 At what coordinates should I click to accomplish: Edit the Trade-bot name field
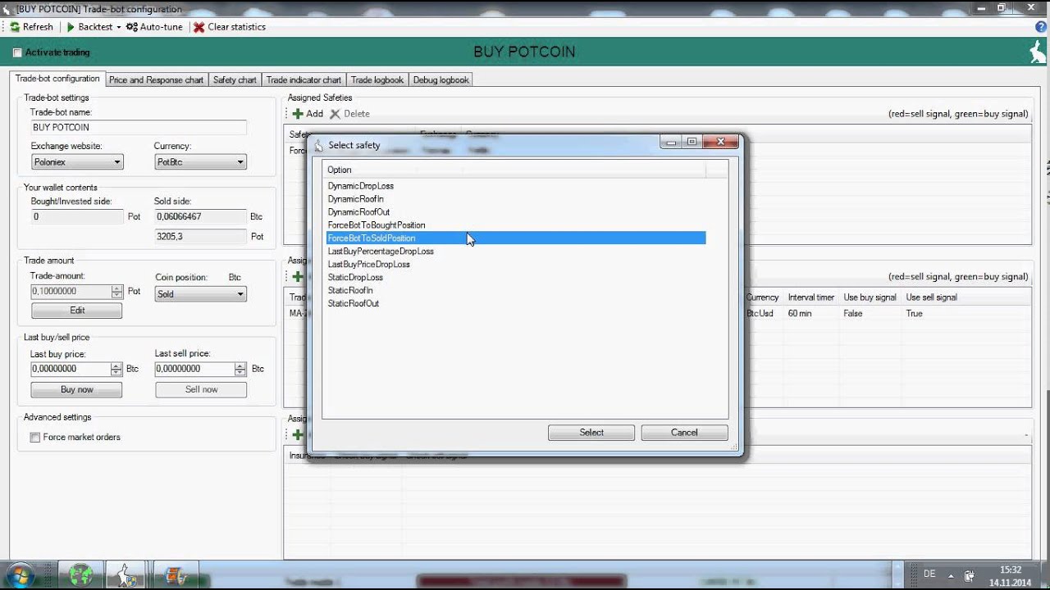coord(139,127)
